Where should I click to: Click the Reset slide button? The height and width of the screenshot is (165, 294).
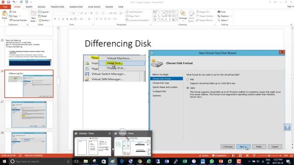(x=43, y=16)
